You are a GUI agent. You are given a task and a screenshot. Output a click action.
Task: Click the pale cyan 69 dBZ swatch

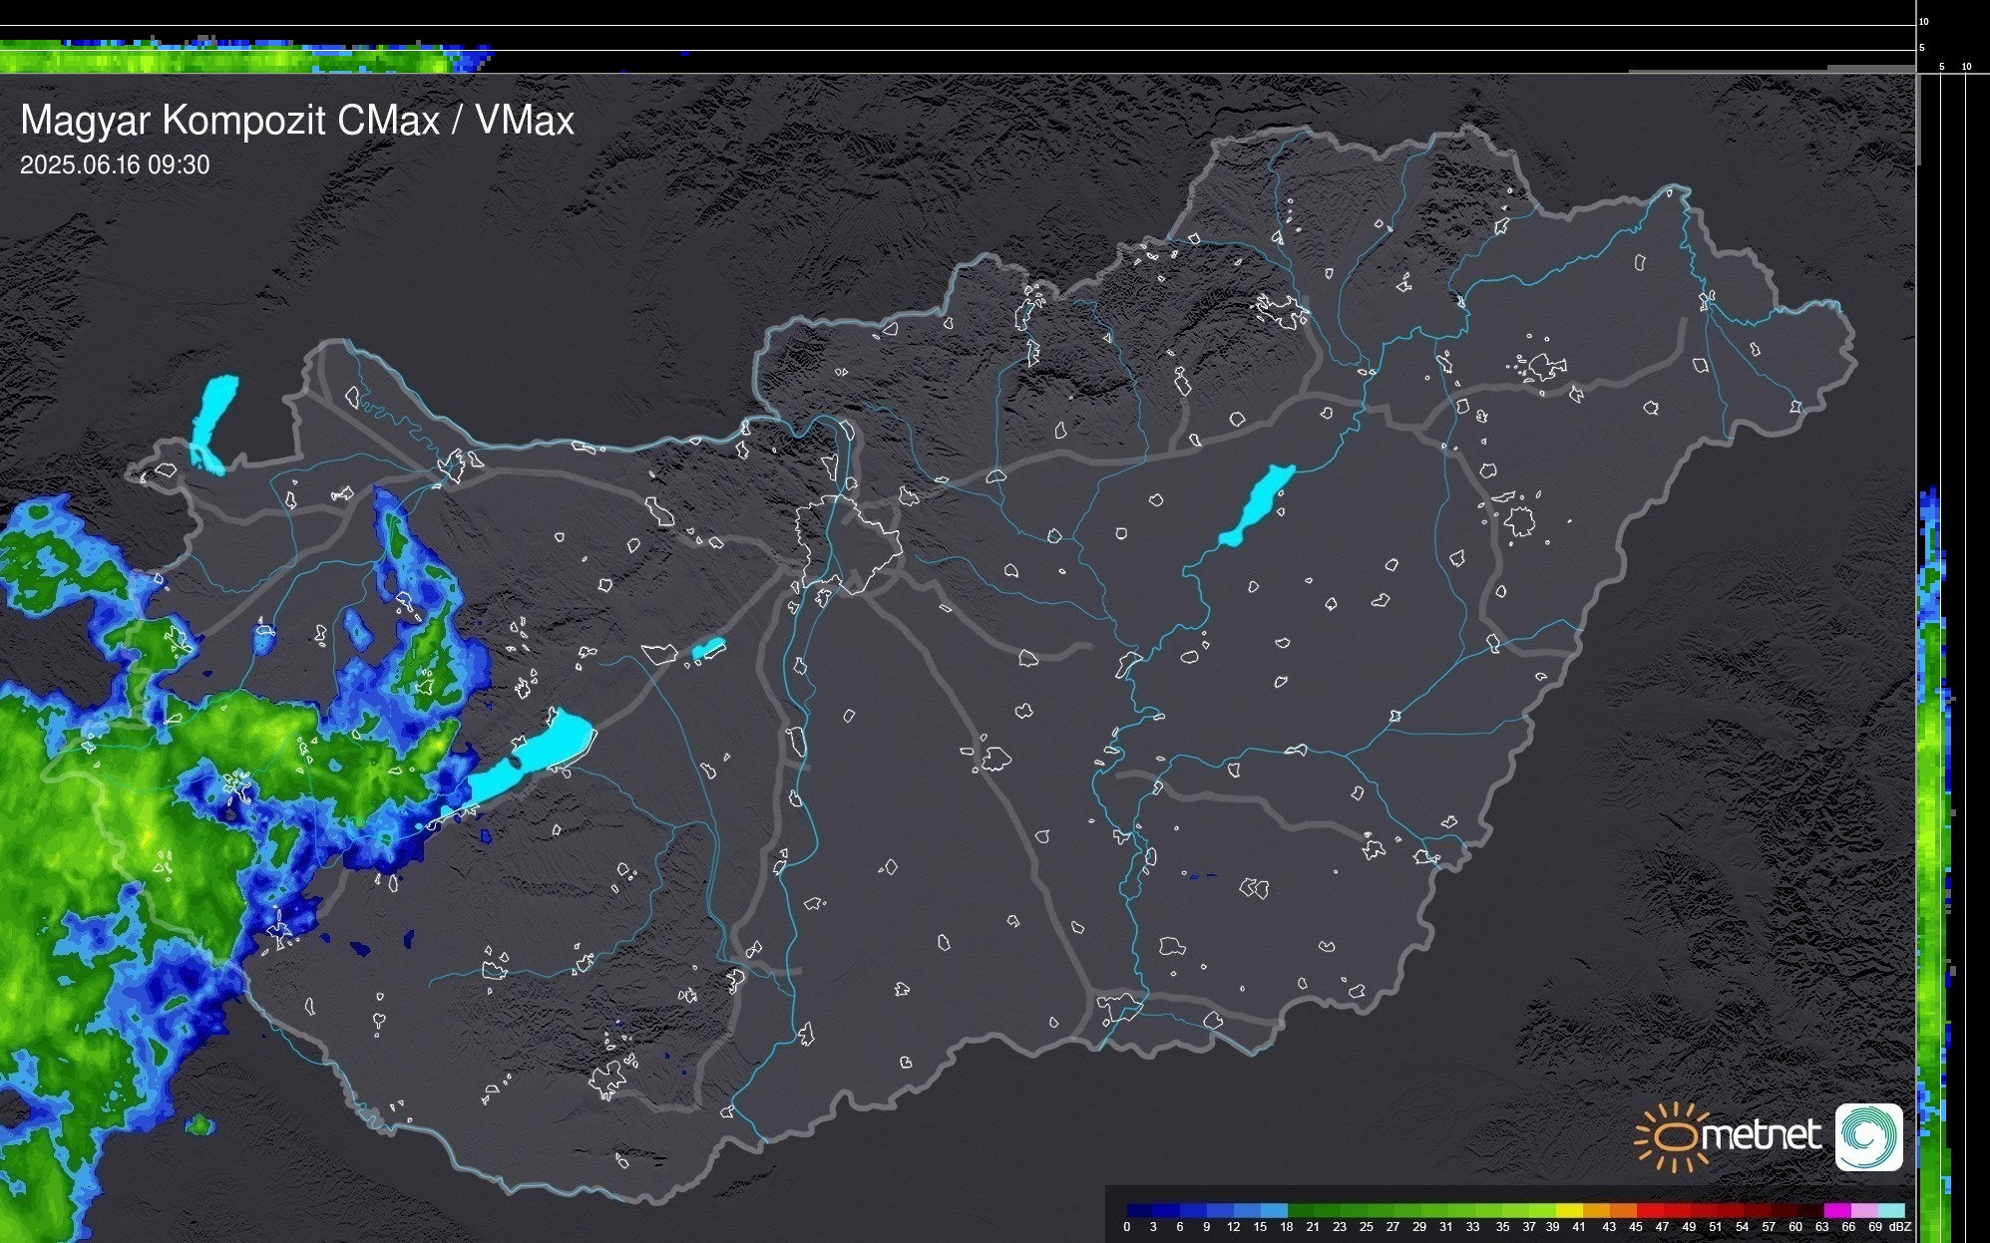click(1890, 1210)
